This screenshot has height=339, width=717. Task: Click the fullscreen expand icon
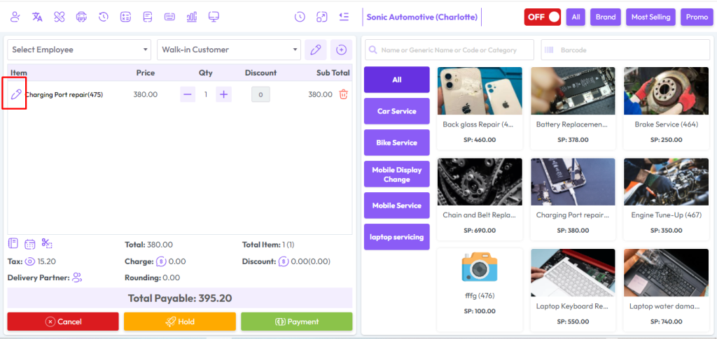[322, 17]
